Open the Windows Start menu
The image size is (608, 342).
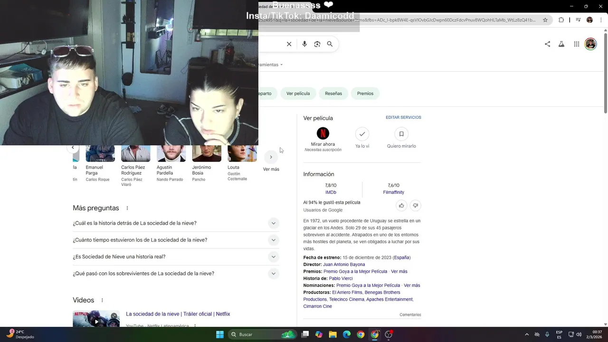point(220,334)
